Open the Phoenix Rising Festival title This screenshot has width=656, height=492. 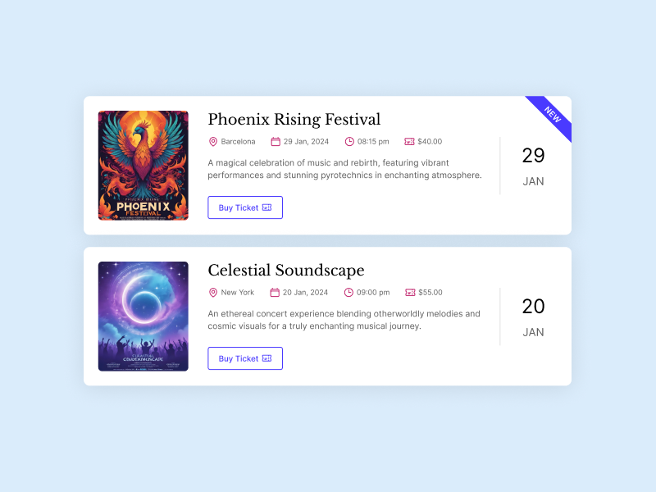tap(294, 120)
